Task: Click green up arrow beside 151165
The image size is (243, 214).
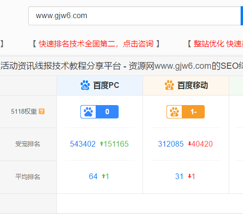Action: point(101,144)
